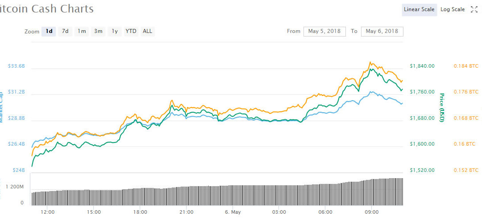Viewport: 482px width, 224px height.
Task: Select the ALL zoom range
Action: click(148, 31)
